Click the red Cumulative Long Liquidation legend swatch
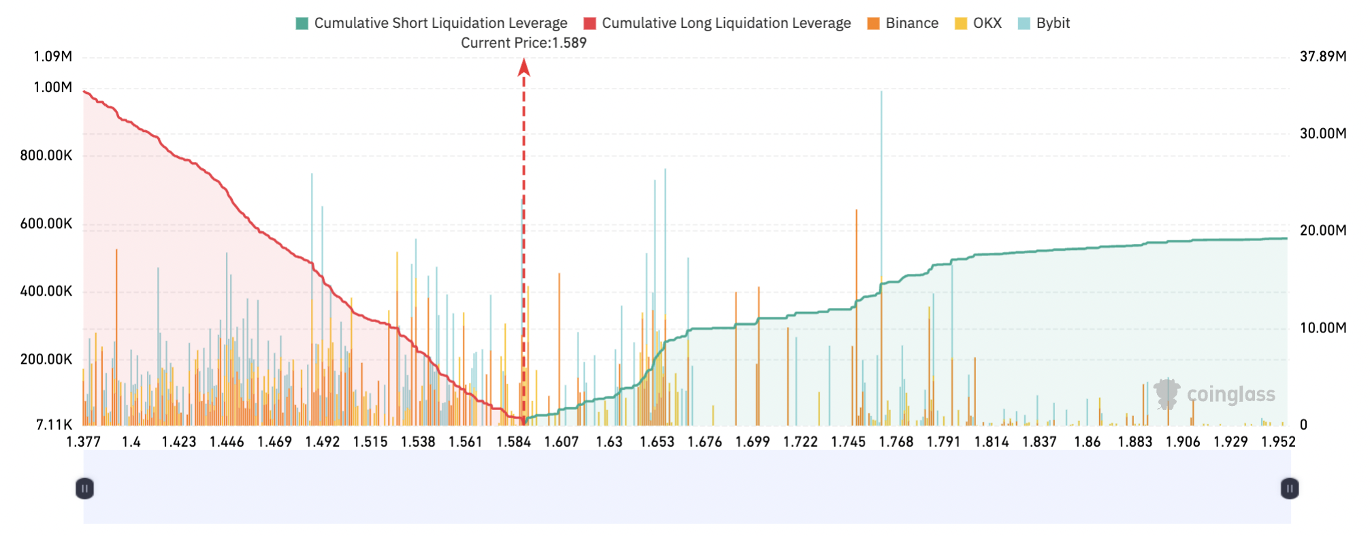 pos(590,23)
